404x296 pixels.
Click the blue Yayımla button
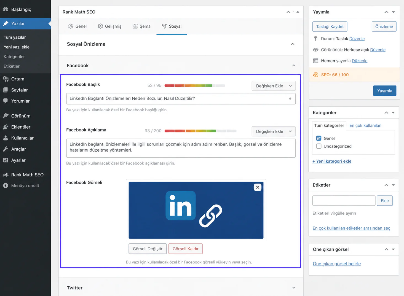tap(385, 91)
